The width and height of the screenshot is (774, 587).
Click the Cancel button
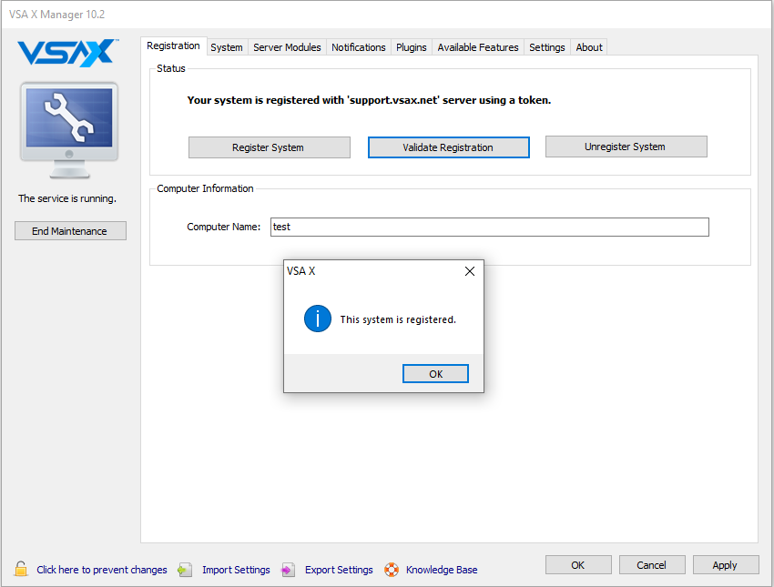click(652, 565)
